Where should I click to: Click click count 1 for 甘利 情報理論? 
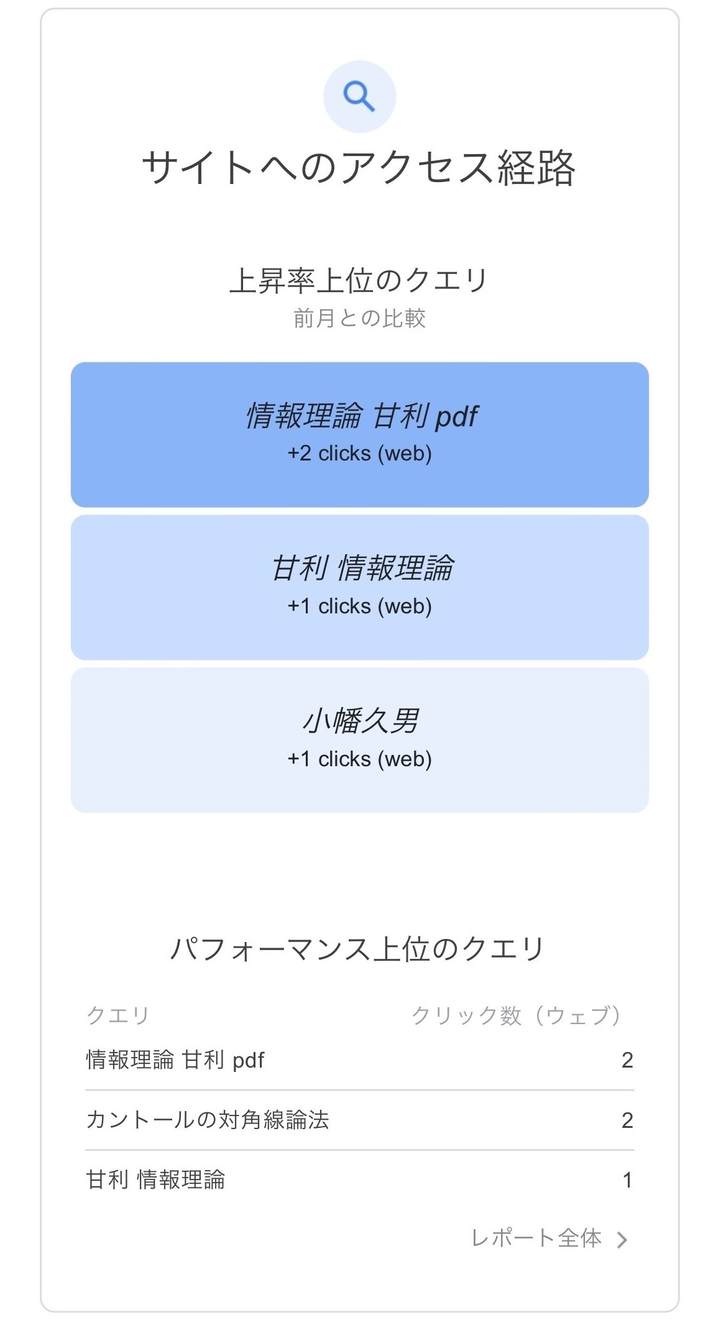[627, 1180]
